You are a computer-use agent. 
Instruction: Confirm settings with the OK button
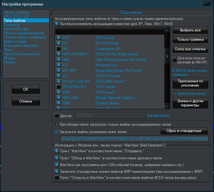click(x=26, y=89)
